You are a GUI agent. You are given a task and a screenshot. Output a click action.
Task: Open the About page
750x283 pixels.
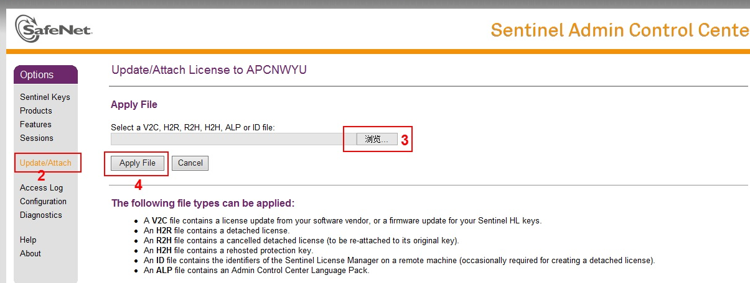30,253
